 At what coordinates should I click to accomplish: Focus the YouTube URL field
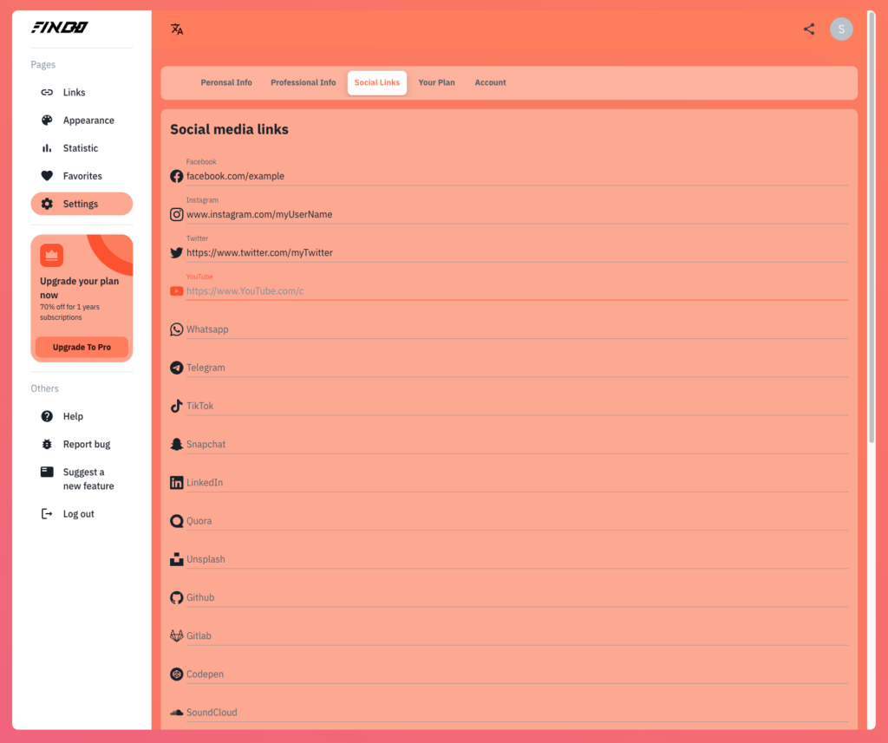517,291
